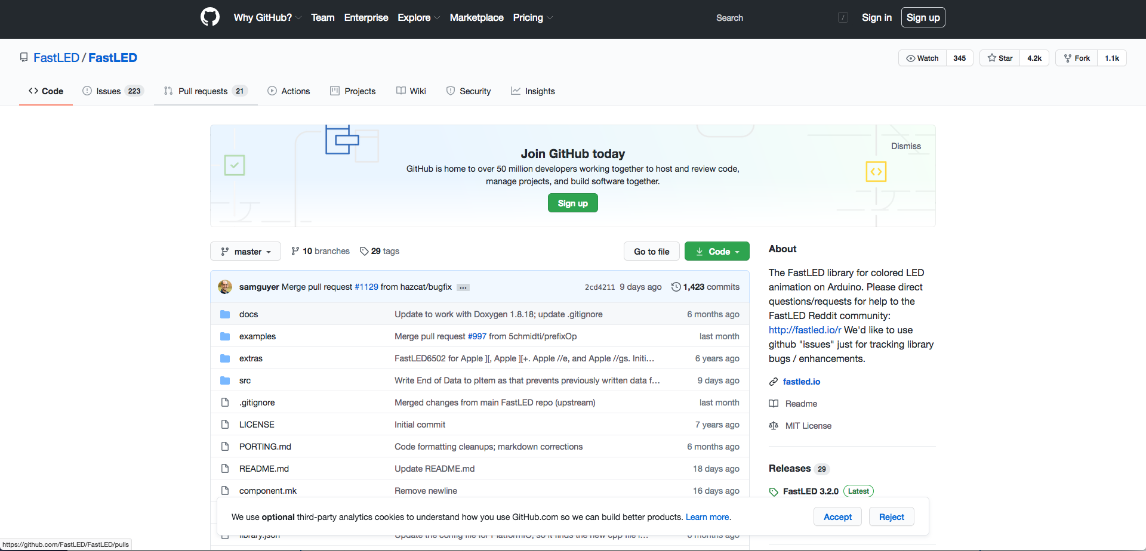The height and width of the screenshot is (551, 1146).
Task: Open the master branch dropdown
Action: click(247, 252)
